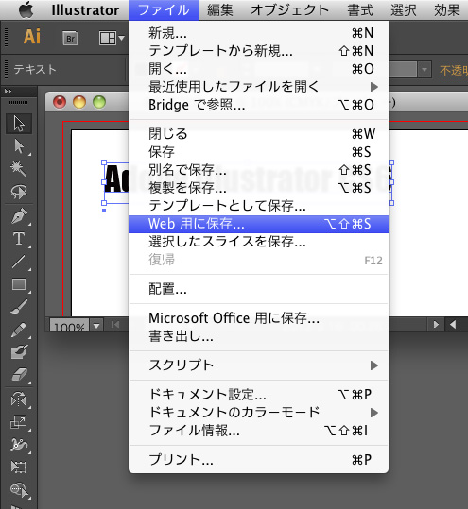The width and height of the screenshot is (468, 509).
Task: Expand the スクリプト submenu
Action: (x=258, y=365)
